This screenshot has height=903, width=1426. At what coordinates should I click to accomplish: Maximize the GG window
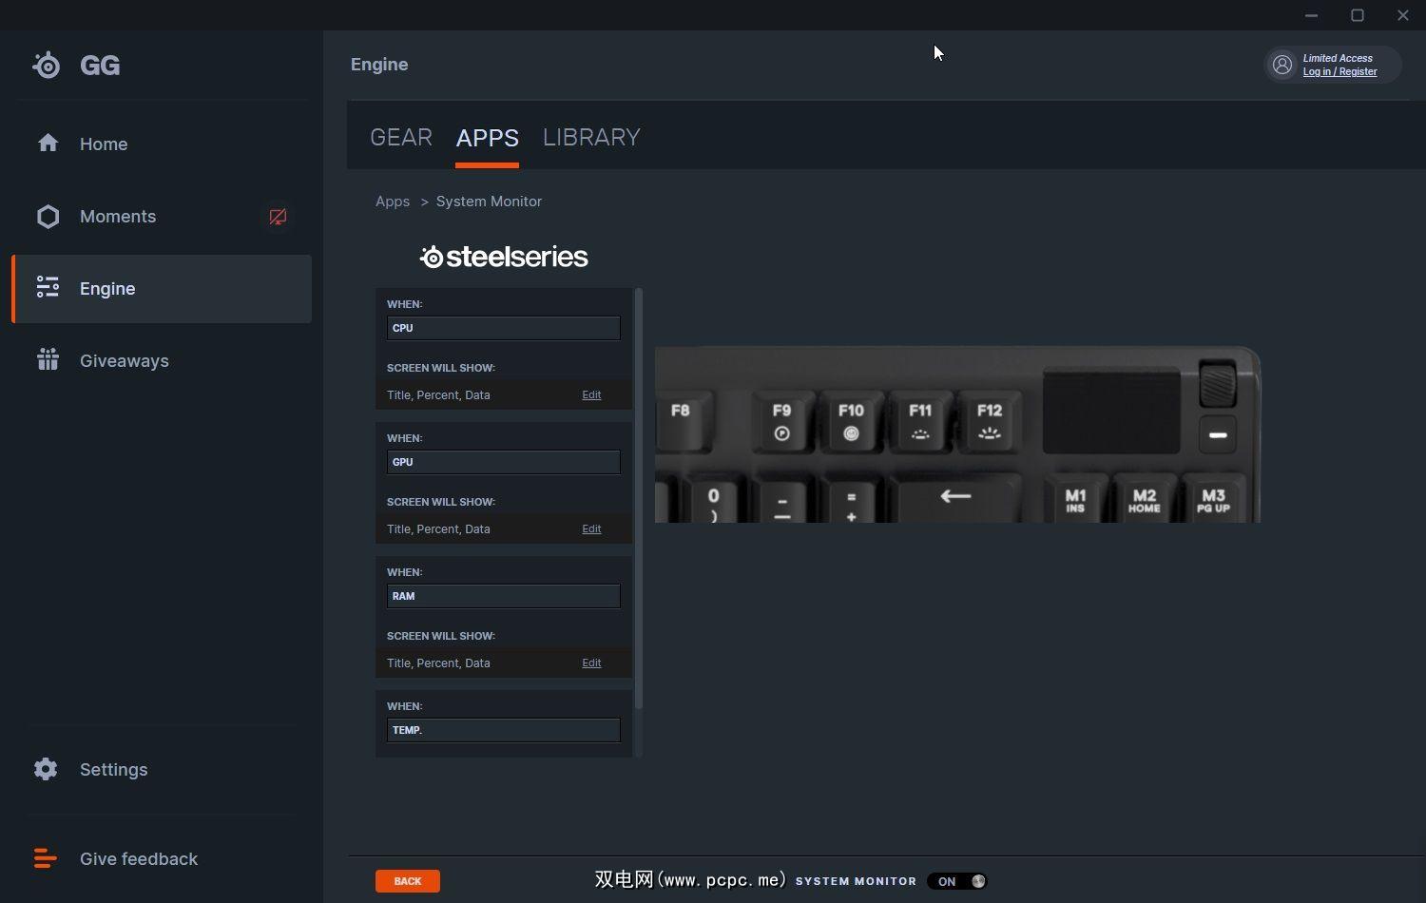pyautogui.click(x=1358, y=15)
